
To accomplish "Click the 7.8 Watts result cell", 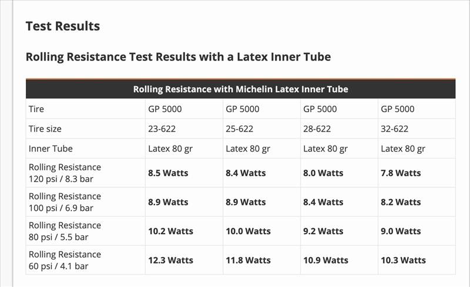I will [401, 173].
